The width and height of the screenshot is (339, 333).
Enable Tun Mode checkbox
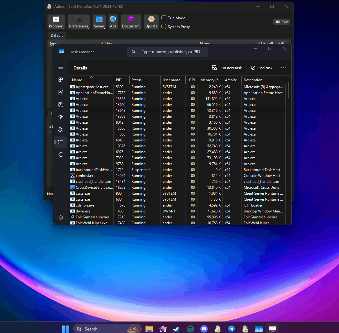164,18
